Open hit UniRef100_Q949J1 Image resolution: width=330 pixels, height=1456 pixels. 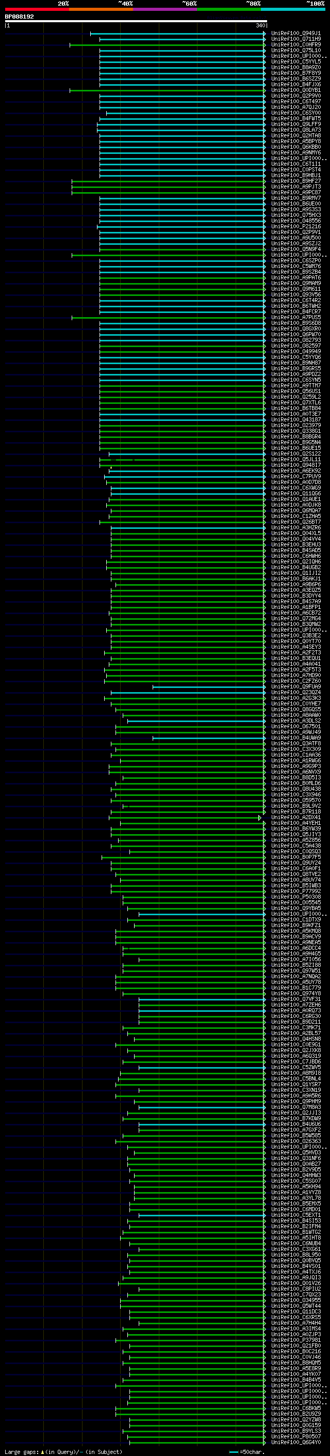(x=295, y=34)
